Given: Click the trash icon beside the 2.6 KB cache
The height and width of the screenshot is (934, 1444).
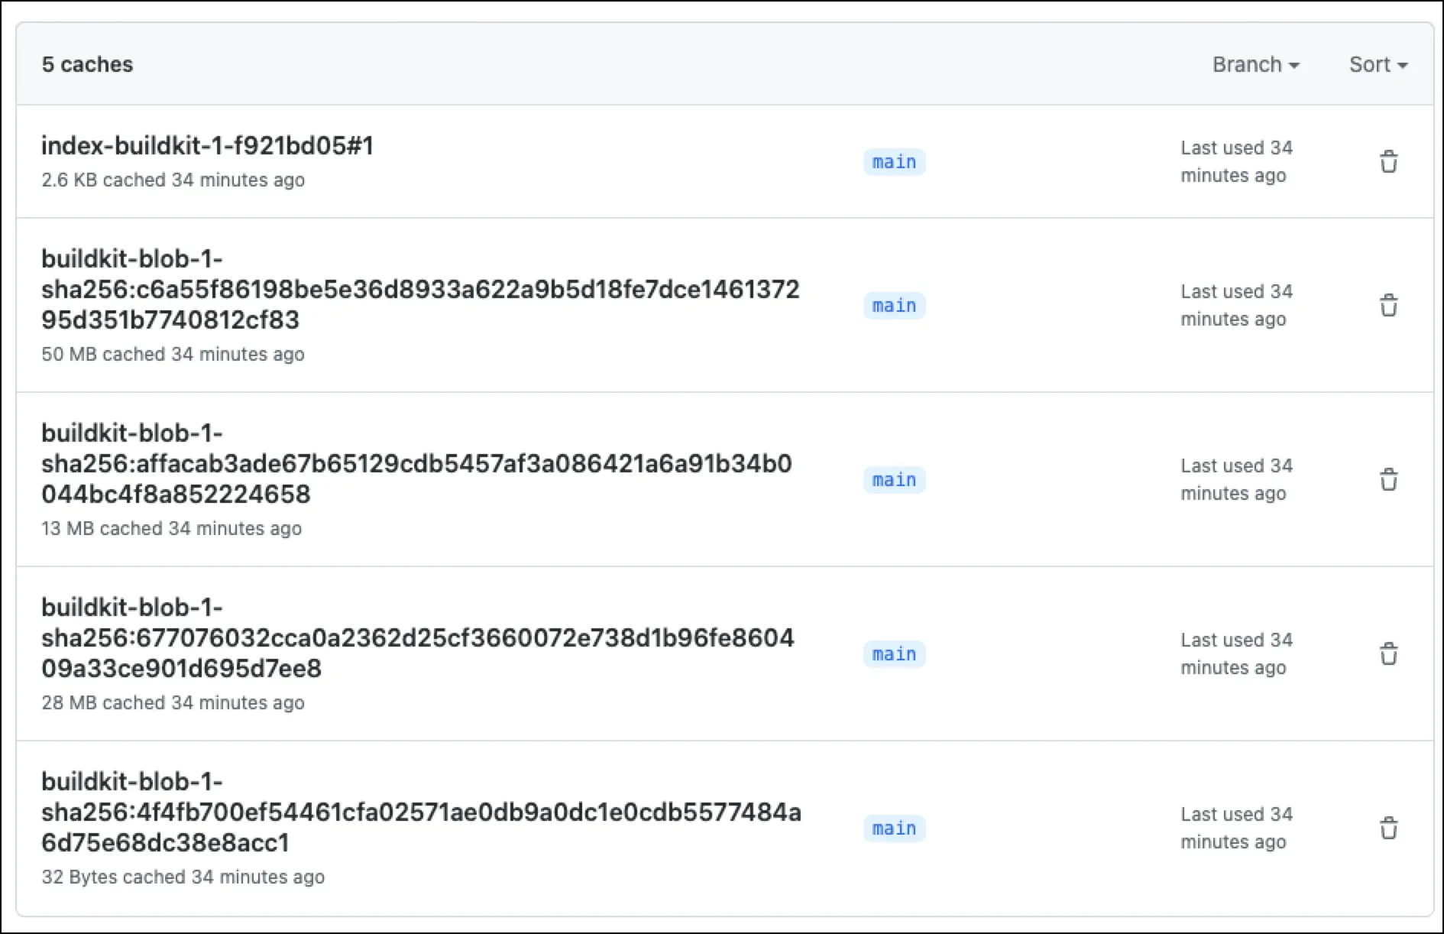Looking at the screenshot, I should [x=1389, y=161].
